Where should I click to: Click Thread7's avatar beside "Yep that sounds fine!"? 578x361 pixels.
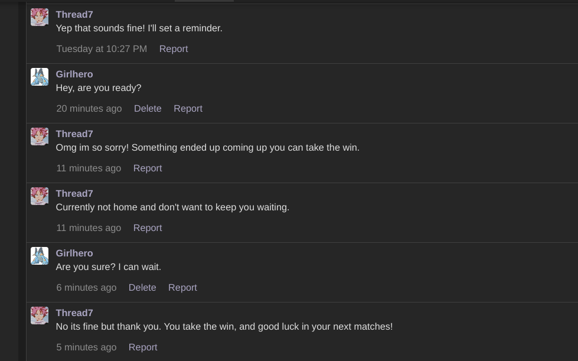click(40, 17)
